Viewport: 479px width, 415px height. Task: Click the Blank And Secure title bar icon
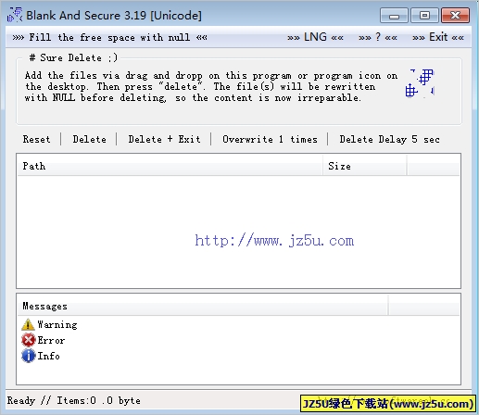[15, 15]
